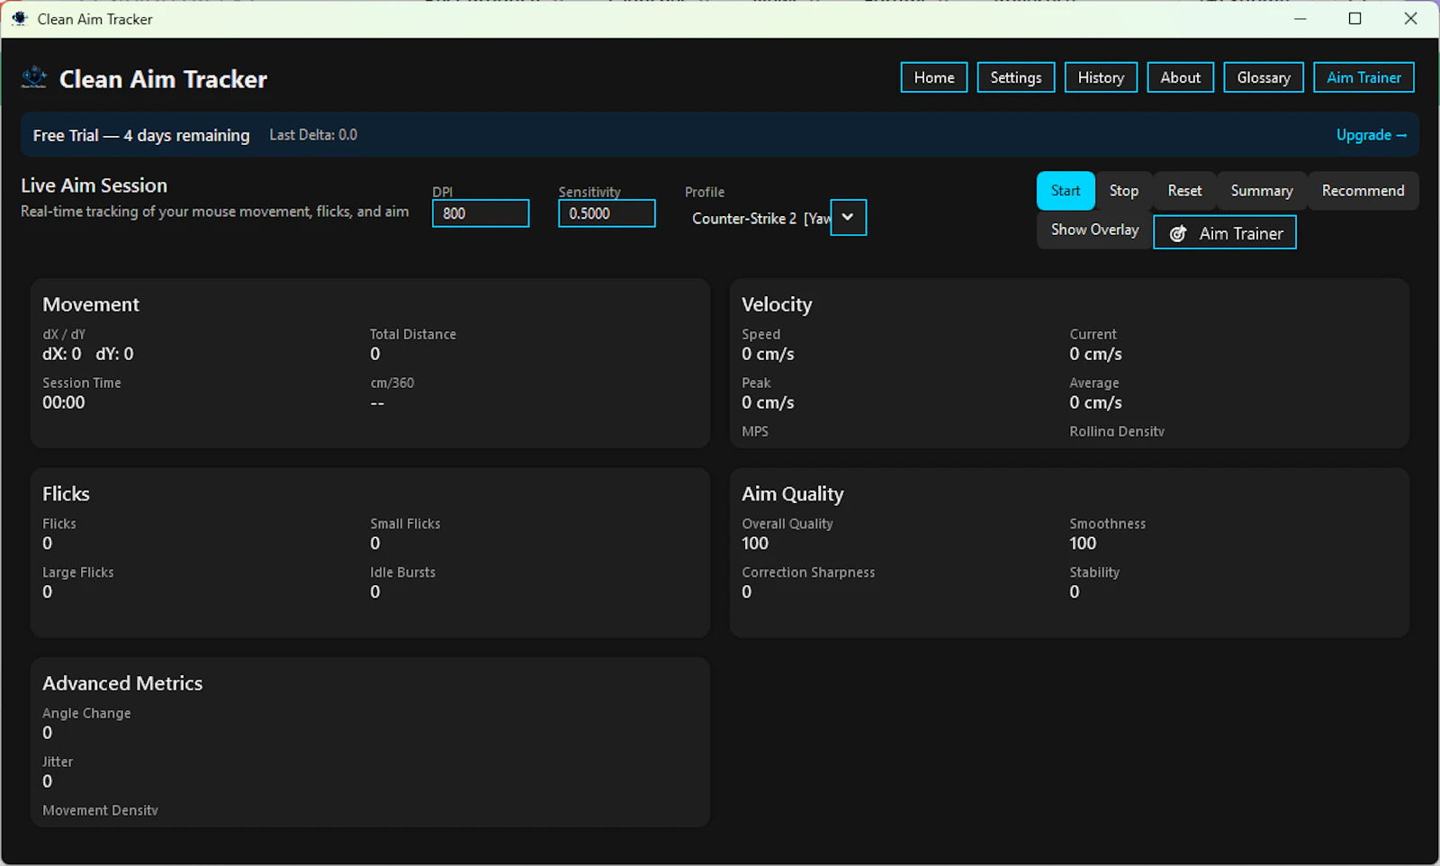Click the target icon on Aim Trainer button
The width and height of the screenshot is (1440, 866).
pyautogui.click(x=1177, y=234)
